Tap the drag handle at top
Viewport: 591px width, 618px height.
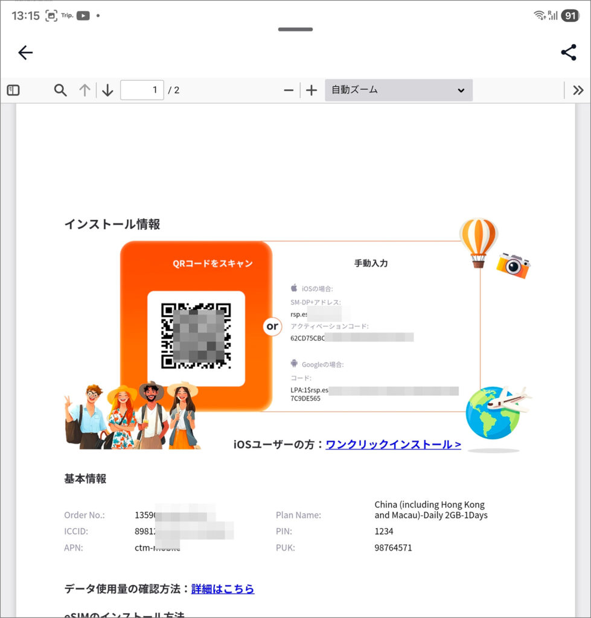[295, 29]
